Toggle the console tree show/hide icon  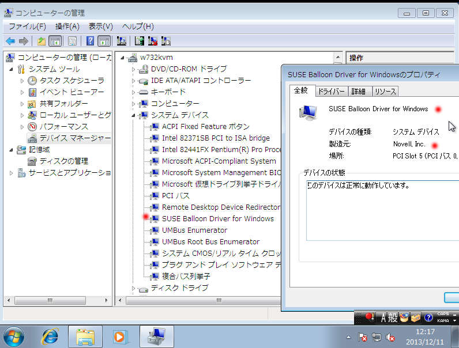coord(55,41)
